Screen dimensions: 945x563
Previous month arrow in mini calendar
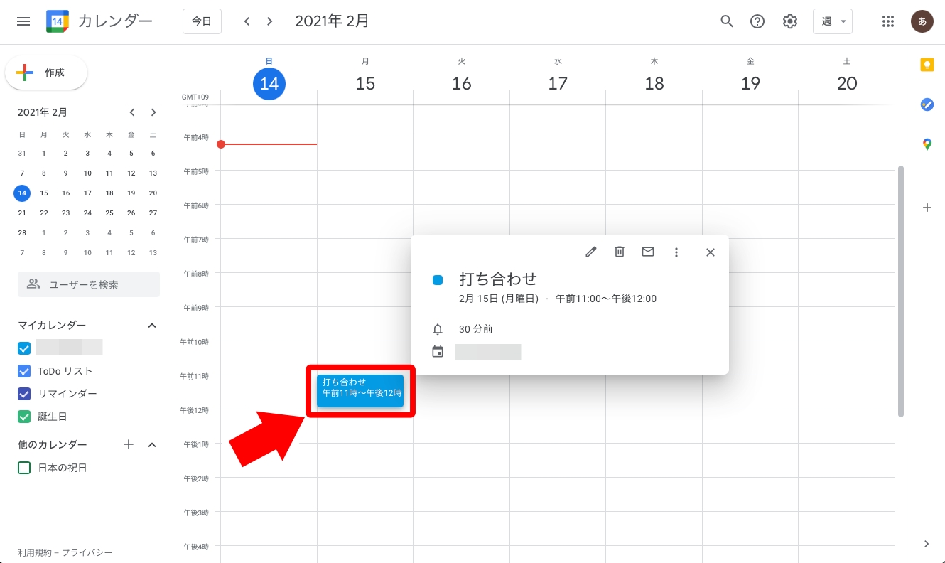tap(132, 112)
